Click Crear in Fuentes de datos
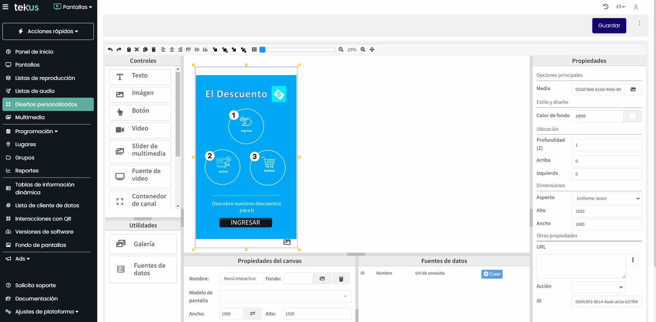656x322 pixels. (x=492, y=274)
